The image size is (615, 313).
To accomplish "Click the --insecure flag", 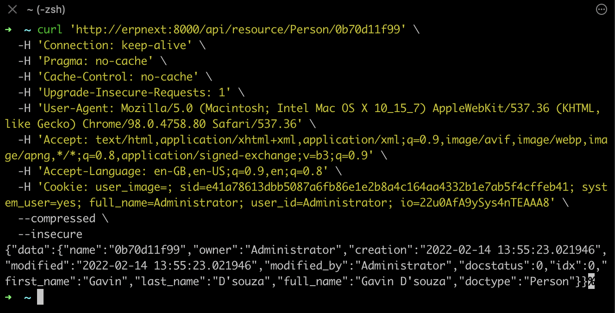I will pos(50,234).
